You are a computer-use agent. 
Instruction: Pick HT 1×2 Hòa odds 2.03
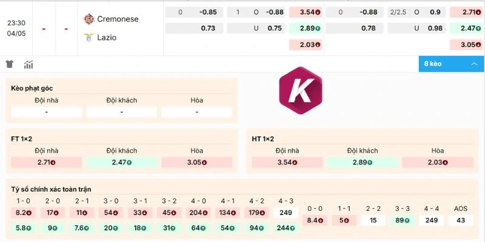tap(438, 162)
